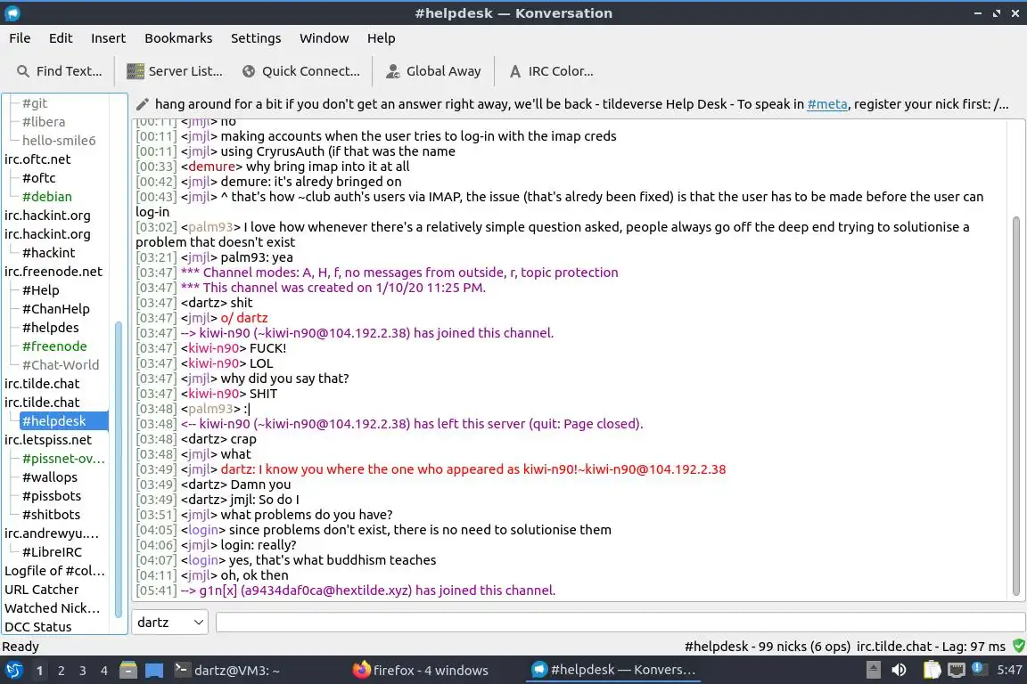Click the Global Away person icon

click(x=393, y=71)
